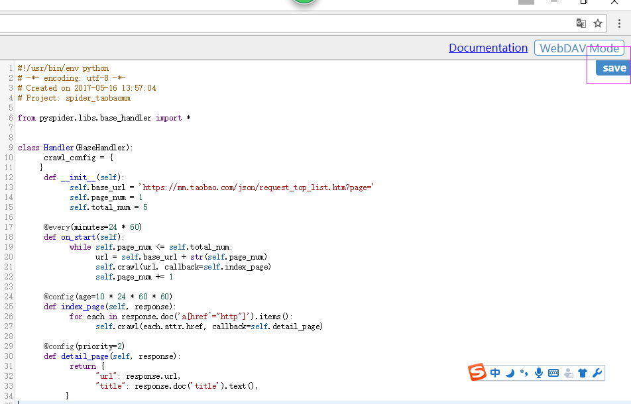Click line number 9 in gutter
The image size is (631, 404).
(x=11, y=148)
